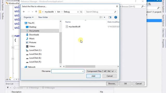This screenshot has width=166, height=93.
Task: Click Reference Manager search magnifier icon
Action: (142, 6)
